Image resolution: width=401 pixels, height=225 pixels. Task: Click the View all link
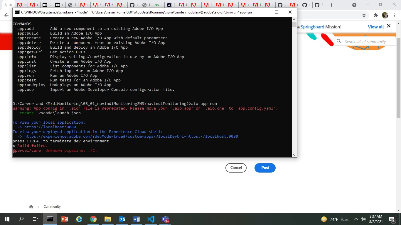(x=376, y=27)
